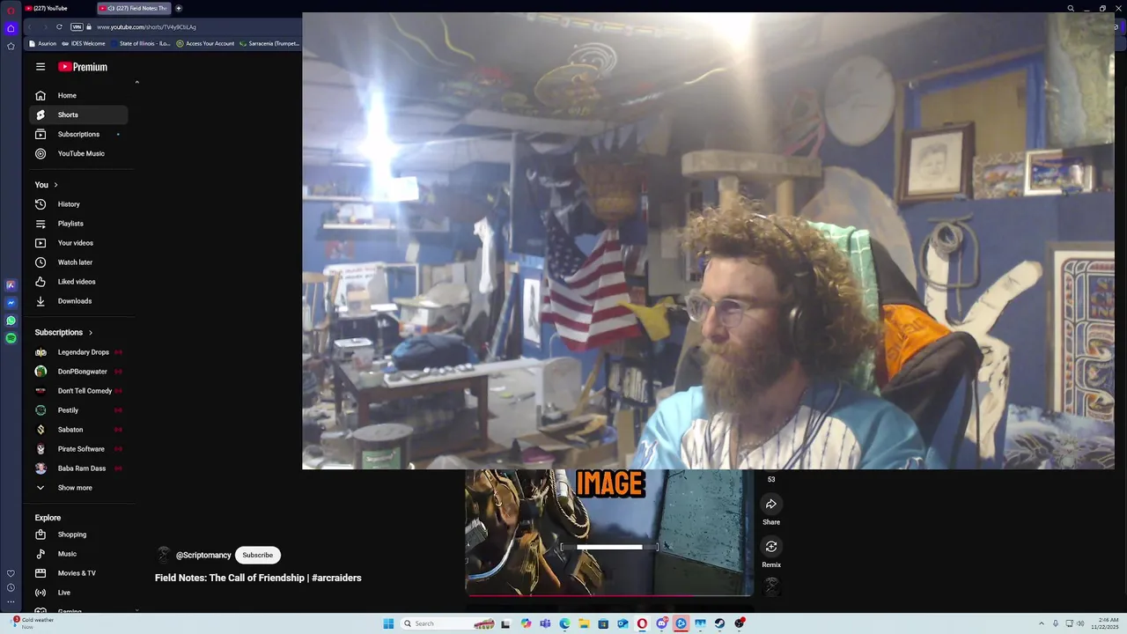Screen dimensions: 1127x634
Task: Open Messenger in Opera sidebar
Action: click(x=11, y=303)
